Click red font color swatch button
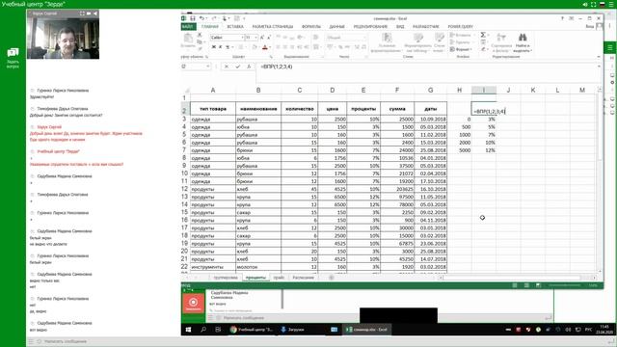 [265, 47]
